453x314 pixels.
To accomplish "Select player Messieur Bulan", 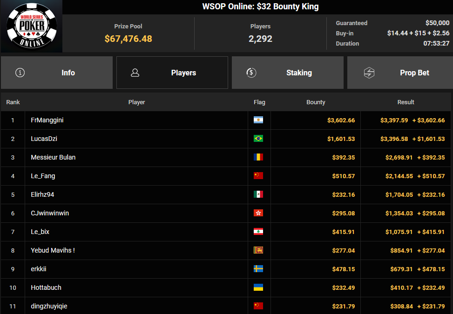I will click(x=53, y=157).
